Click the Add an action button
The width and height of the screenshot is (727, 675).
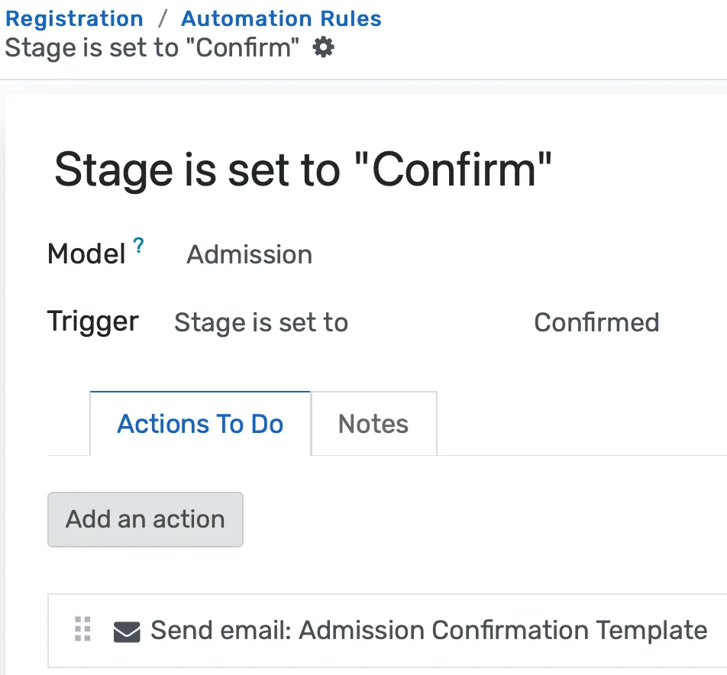click(144, 519)
